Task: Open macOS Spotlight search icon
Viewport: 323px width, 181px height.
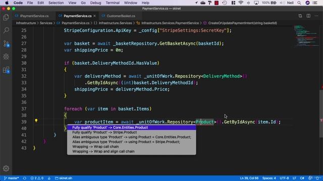Action: coord(299,3)
